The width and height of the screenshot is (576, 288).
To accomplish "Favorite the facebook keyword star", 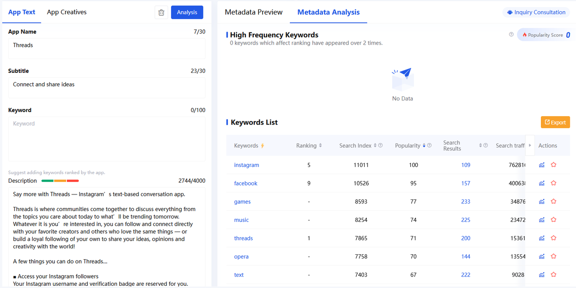I will pyautogui.click(x=553, y=183).
